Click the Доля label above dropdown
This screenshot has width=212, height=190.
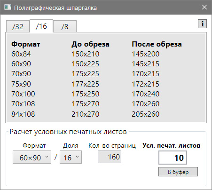tap(71, 146)
